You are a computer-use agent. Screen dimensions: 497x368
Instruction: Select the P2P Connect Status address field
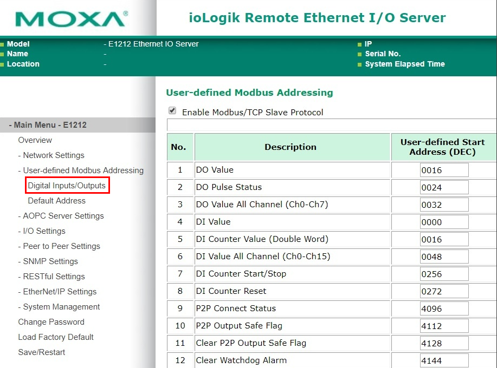444,309
